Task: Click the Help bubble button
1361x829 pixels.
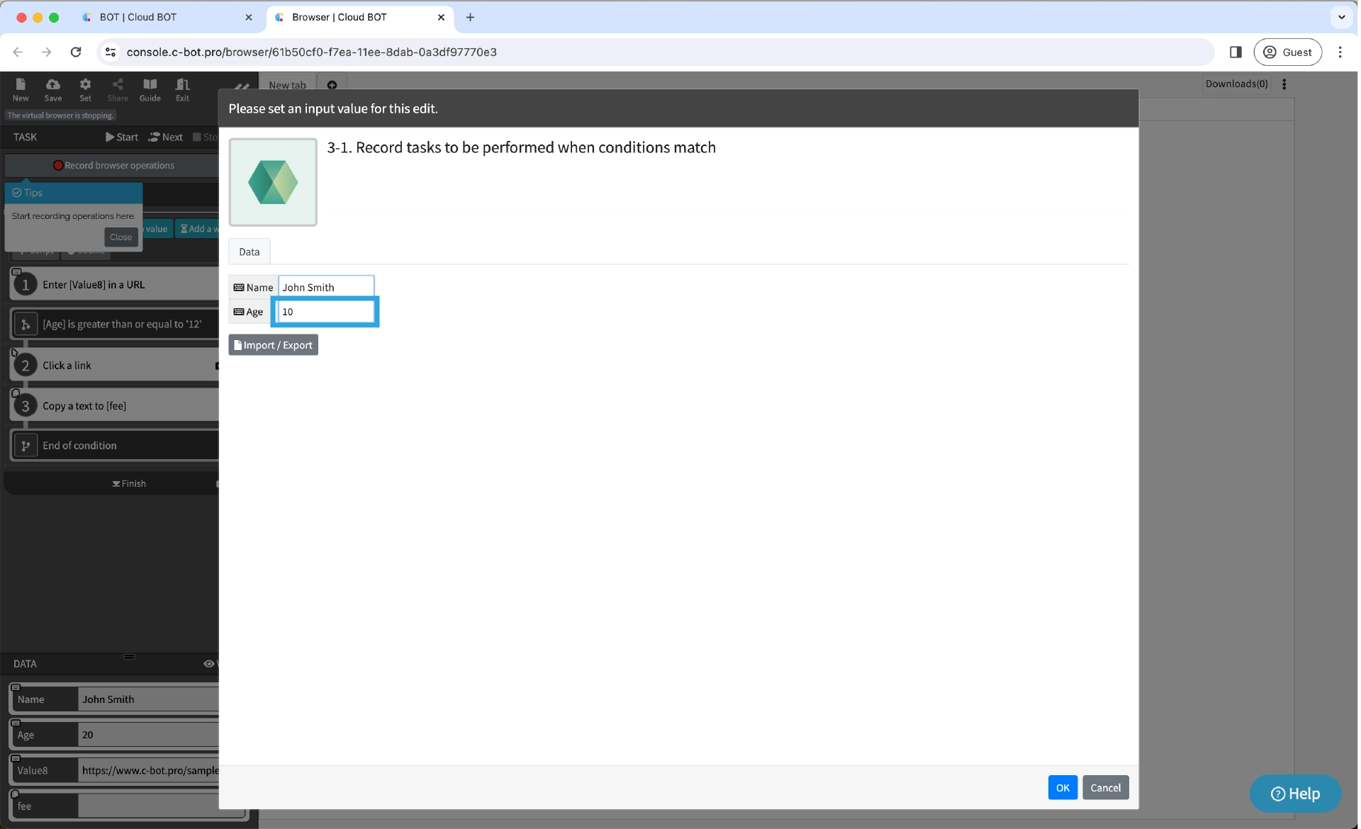Action: tap(1295, 794)
